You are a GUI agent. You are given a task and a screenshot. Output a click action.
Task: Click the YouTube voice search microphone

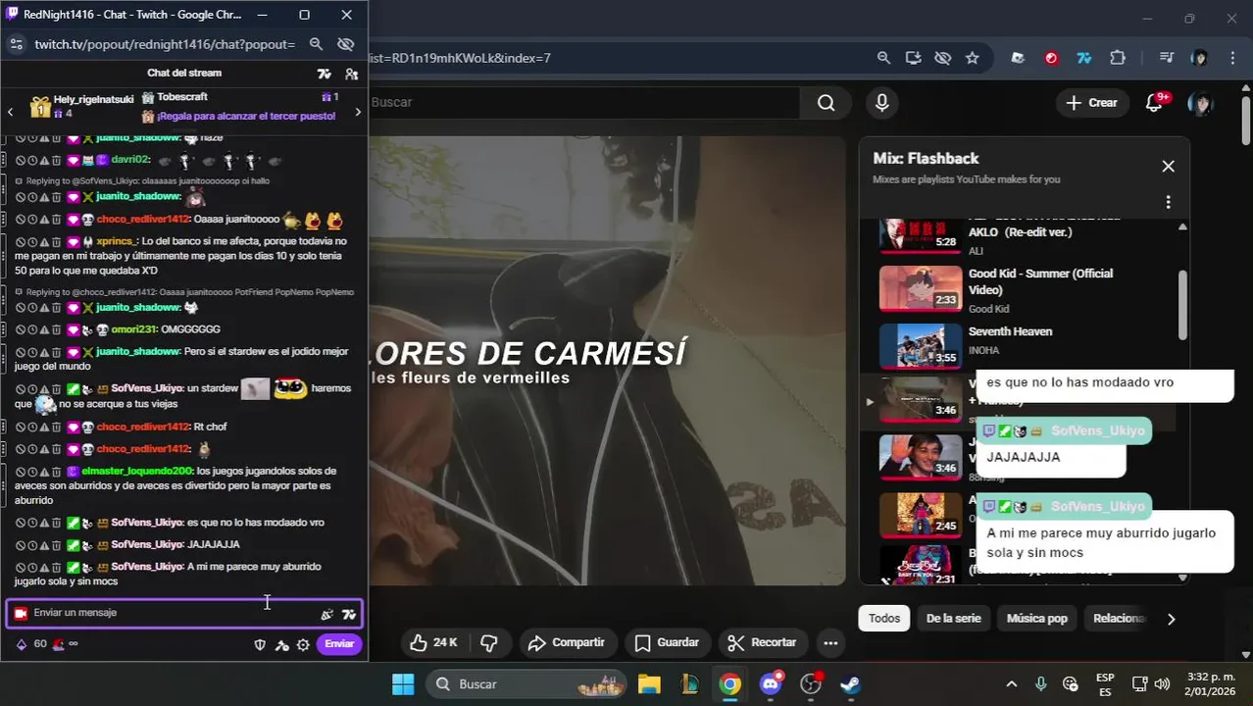pos(882,102)
